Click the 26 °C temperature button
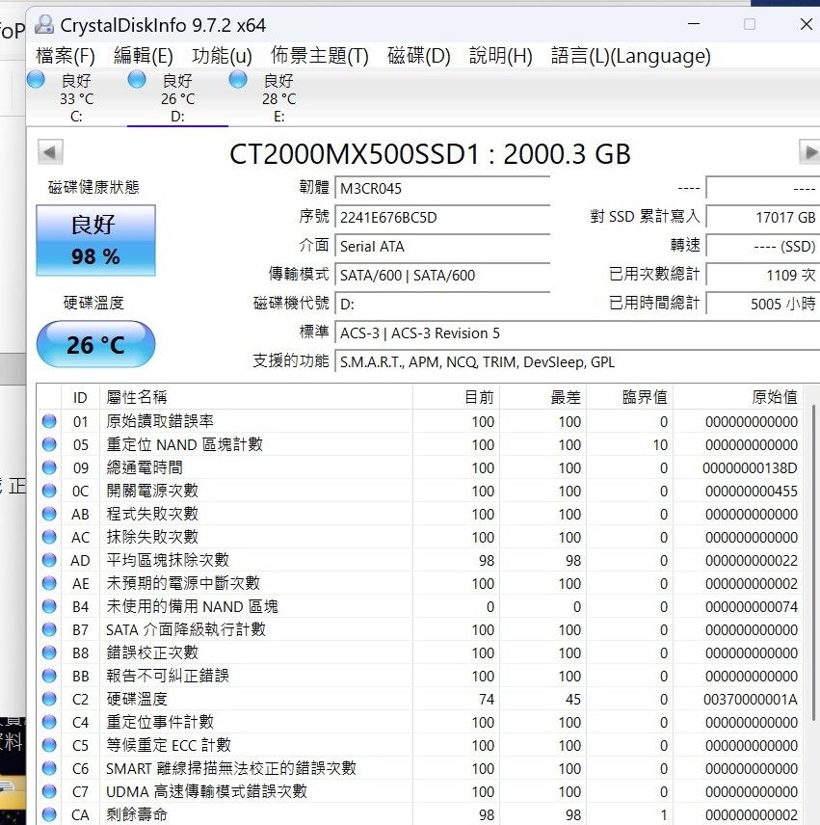820x825 pixels. click(95, 344)
